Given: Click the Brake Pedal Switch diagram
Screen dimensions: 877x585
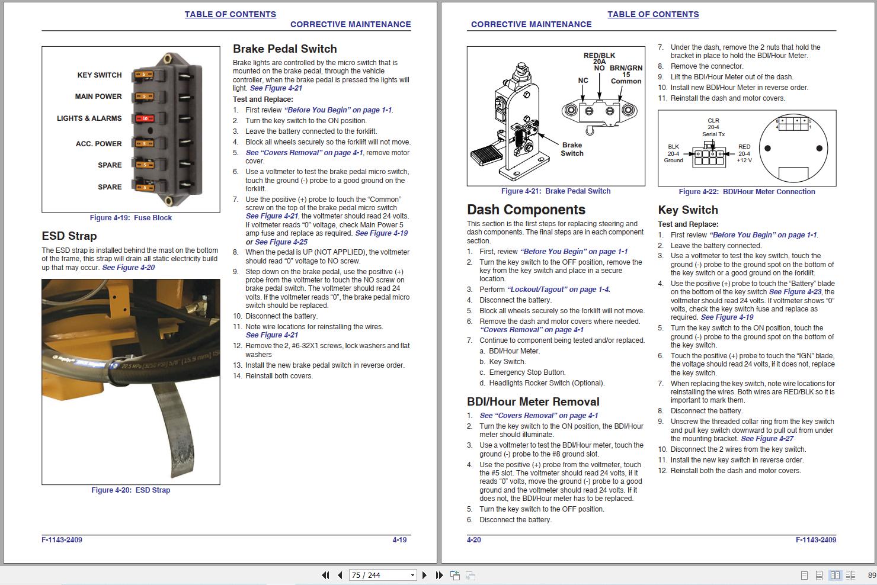Looking at the screenshot, I should click(556, 116).
